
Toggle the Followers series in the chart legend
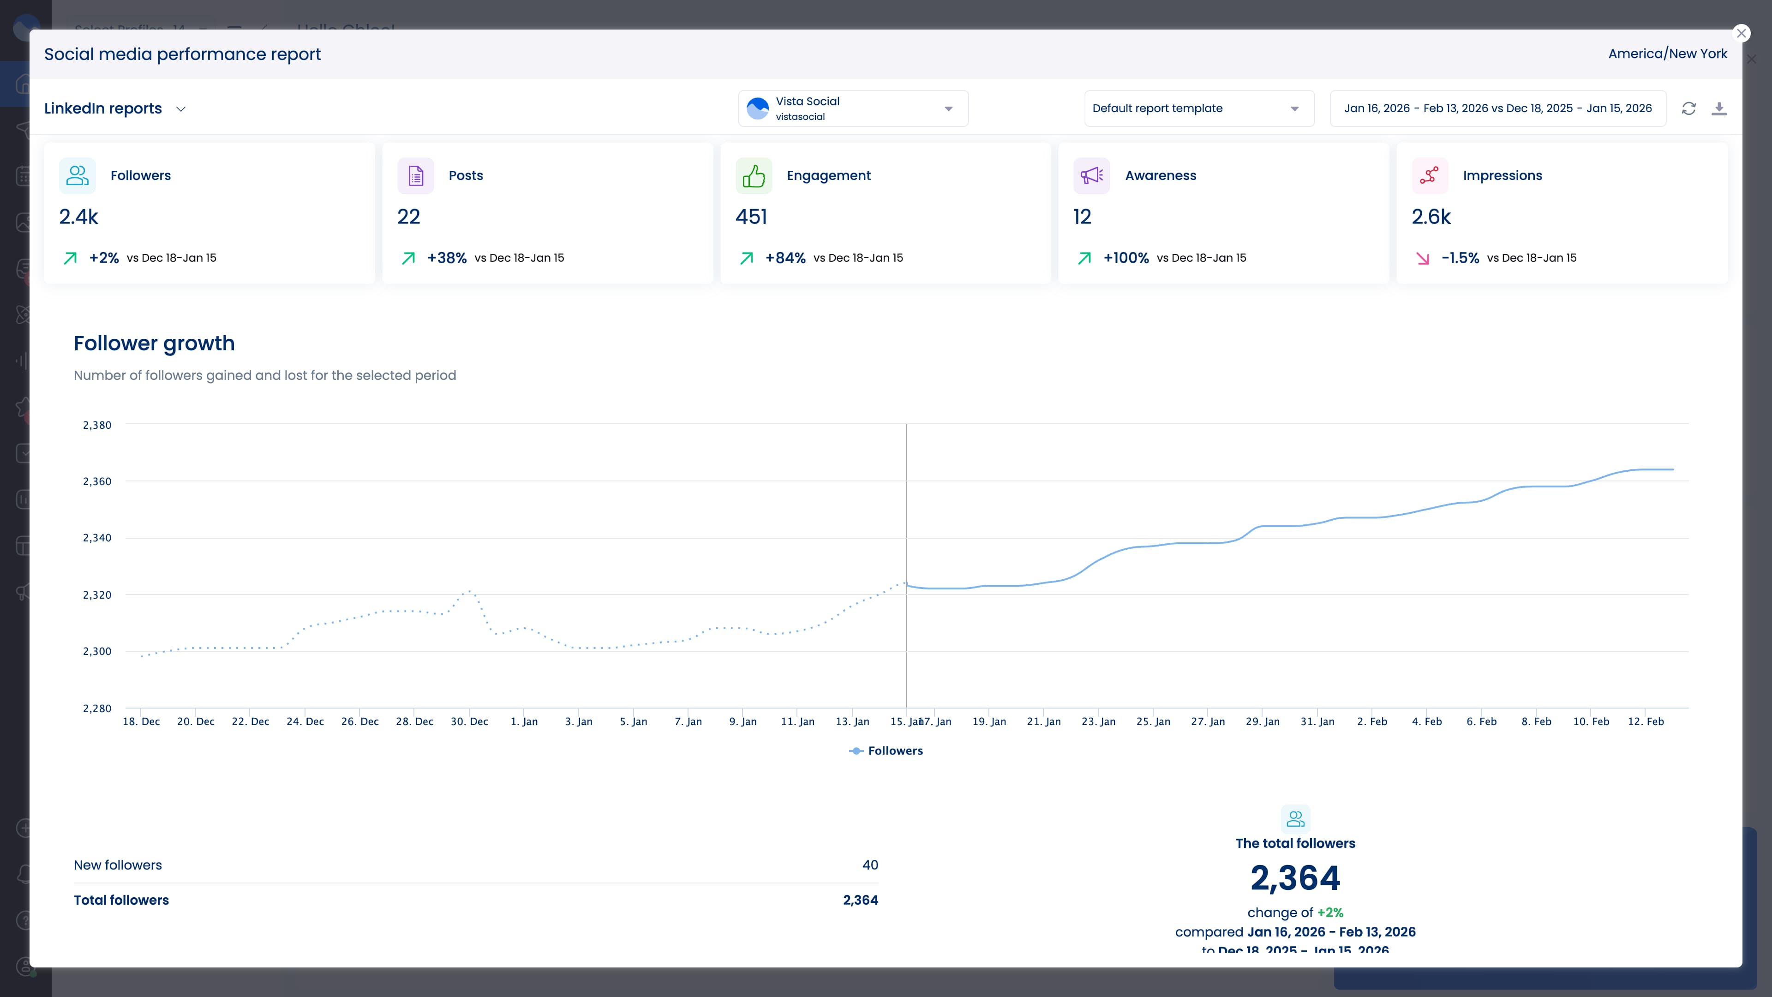pyautogui.click(x=886, y=751)
